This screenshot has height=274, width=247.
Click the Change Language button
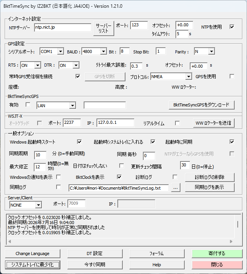[33, 253]
